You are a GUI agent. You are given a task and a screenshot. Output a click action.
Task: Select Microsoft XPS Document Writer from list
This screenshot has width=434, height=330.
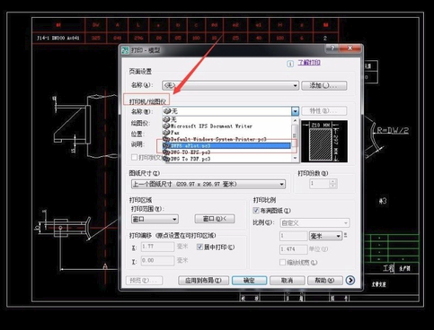coord(226,126)
